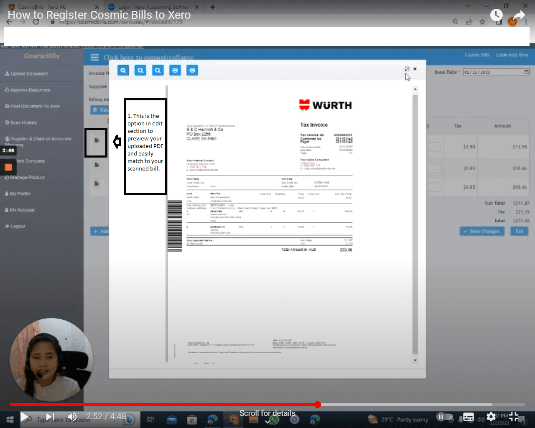Click the Share arrow icon
Image resolution: width=535 pixels, height=428 pixels.
point(519,15)
